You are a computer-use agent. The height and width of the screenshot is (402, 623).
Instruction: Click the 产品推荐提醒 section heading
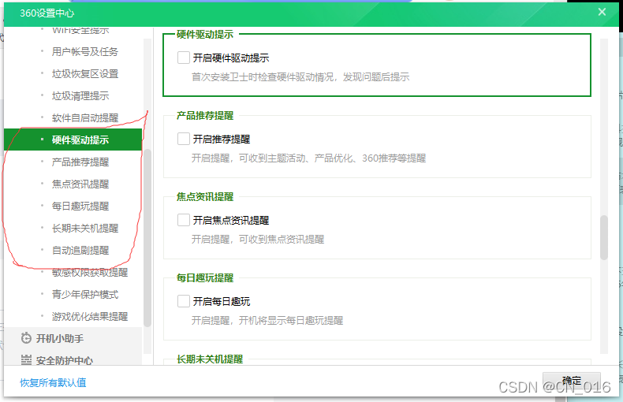[x=205, y=116]
